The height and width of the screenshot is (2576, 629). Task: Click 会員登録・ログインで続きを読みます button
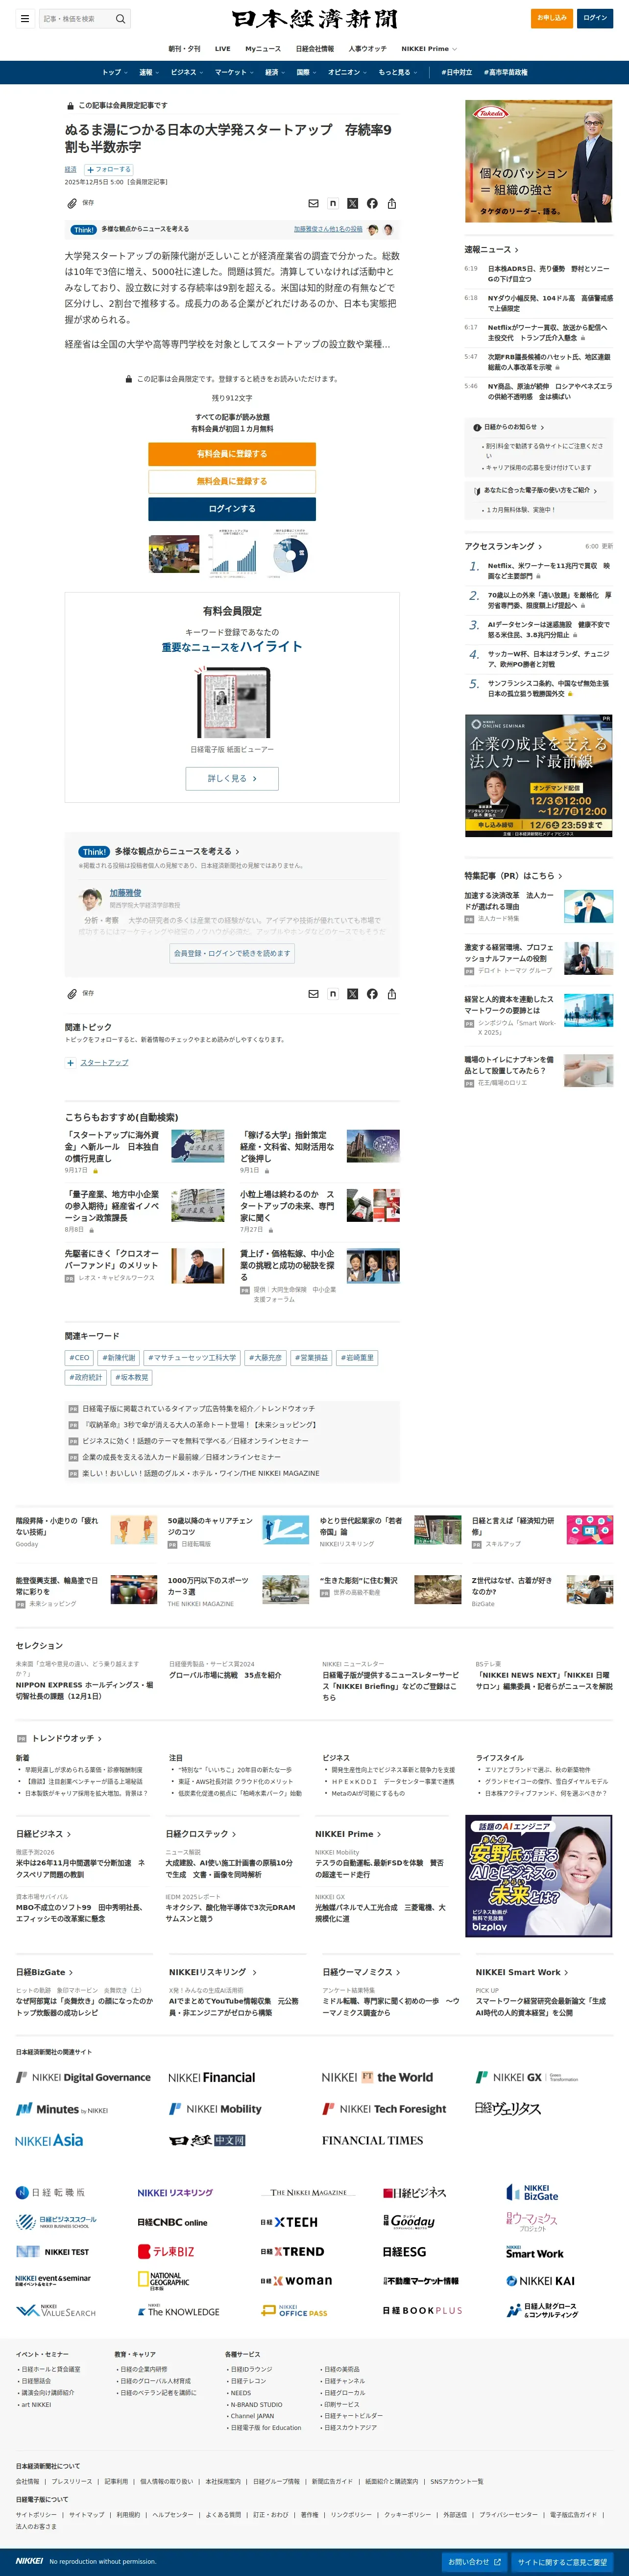pos(232,953)
